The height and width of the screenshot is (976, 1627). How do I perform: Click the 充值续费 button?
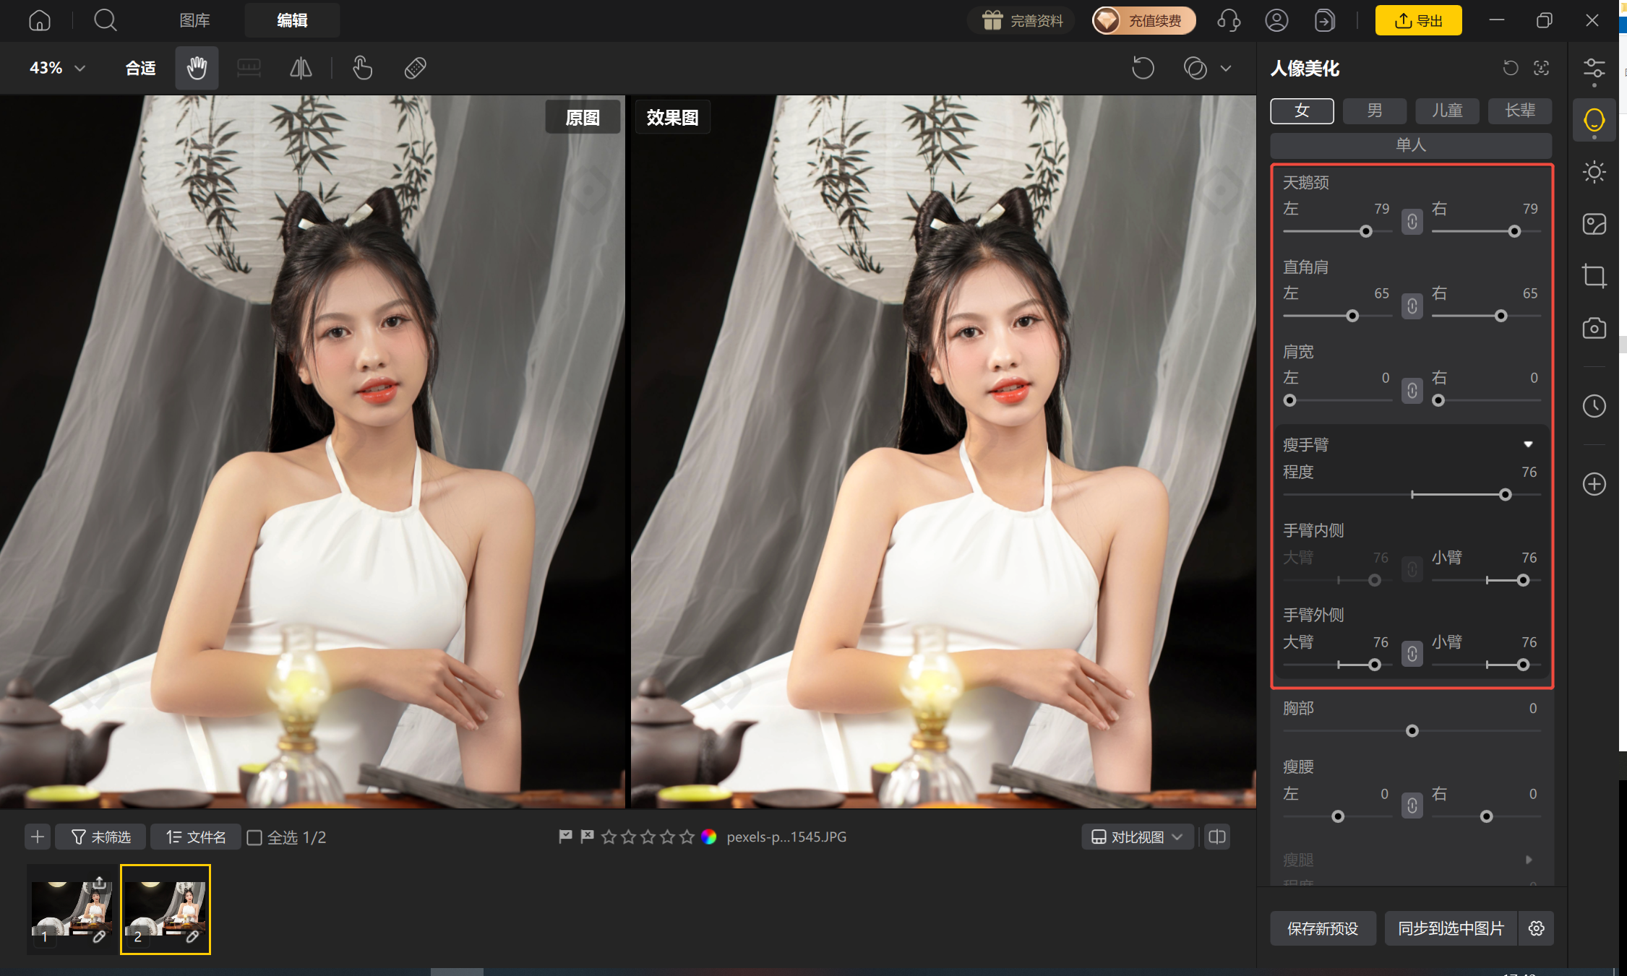coord(1143,20)
